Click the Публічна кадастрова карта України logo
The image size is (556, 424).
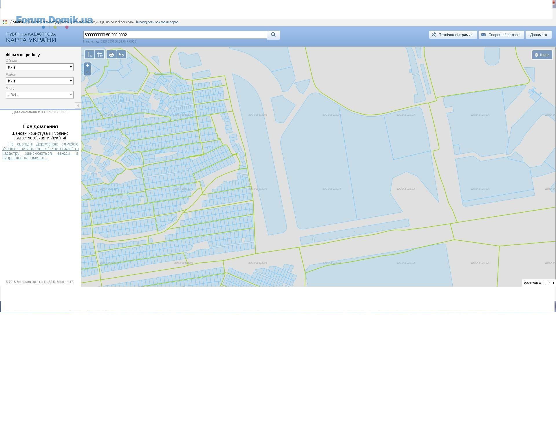pos(31,37)
